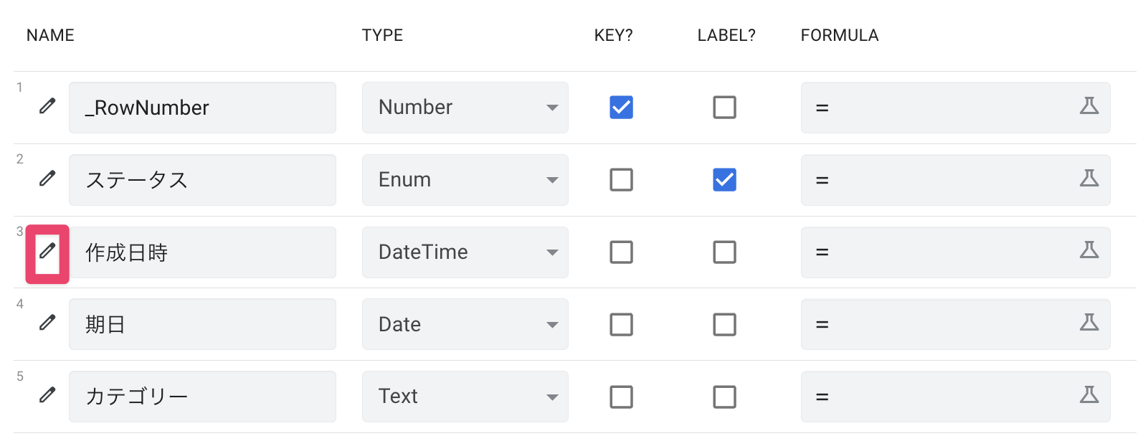Edit the 期日 column via pencil icon

[47, 323]
